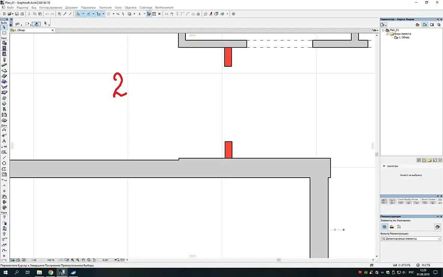Collapse the Plan_01 tree node
Image resolution: width=443 pixels, height=277 pixels.
coord(383,30)
